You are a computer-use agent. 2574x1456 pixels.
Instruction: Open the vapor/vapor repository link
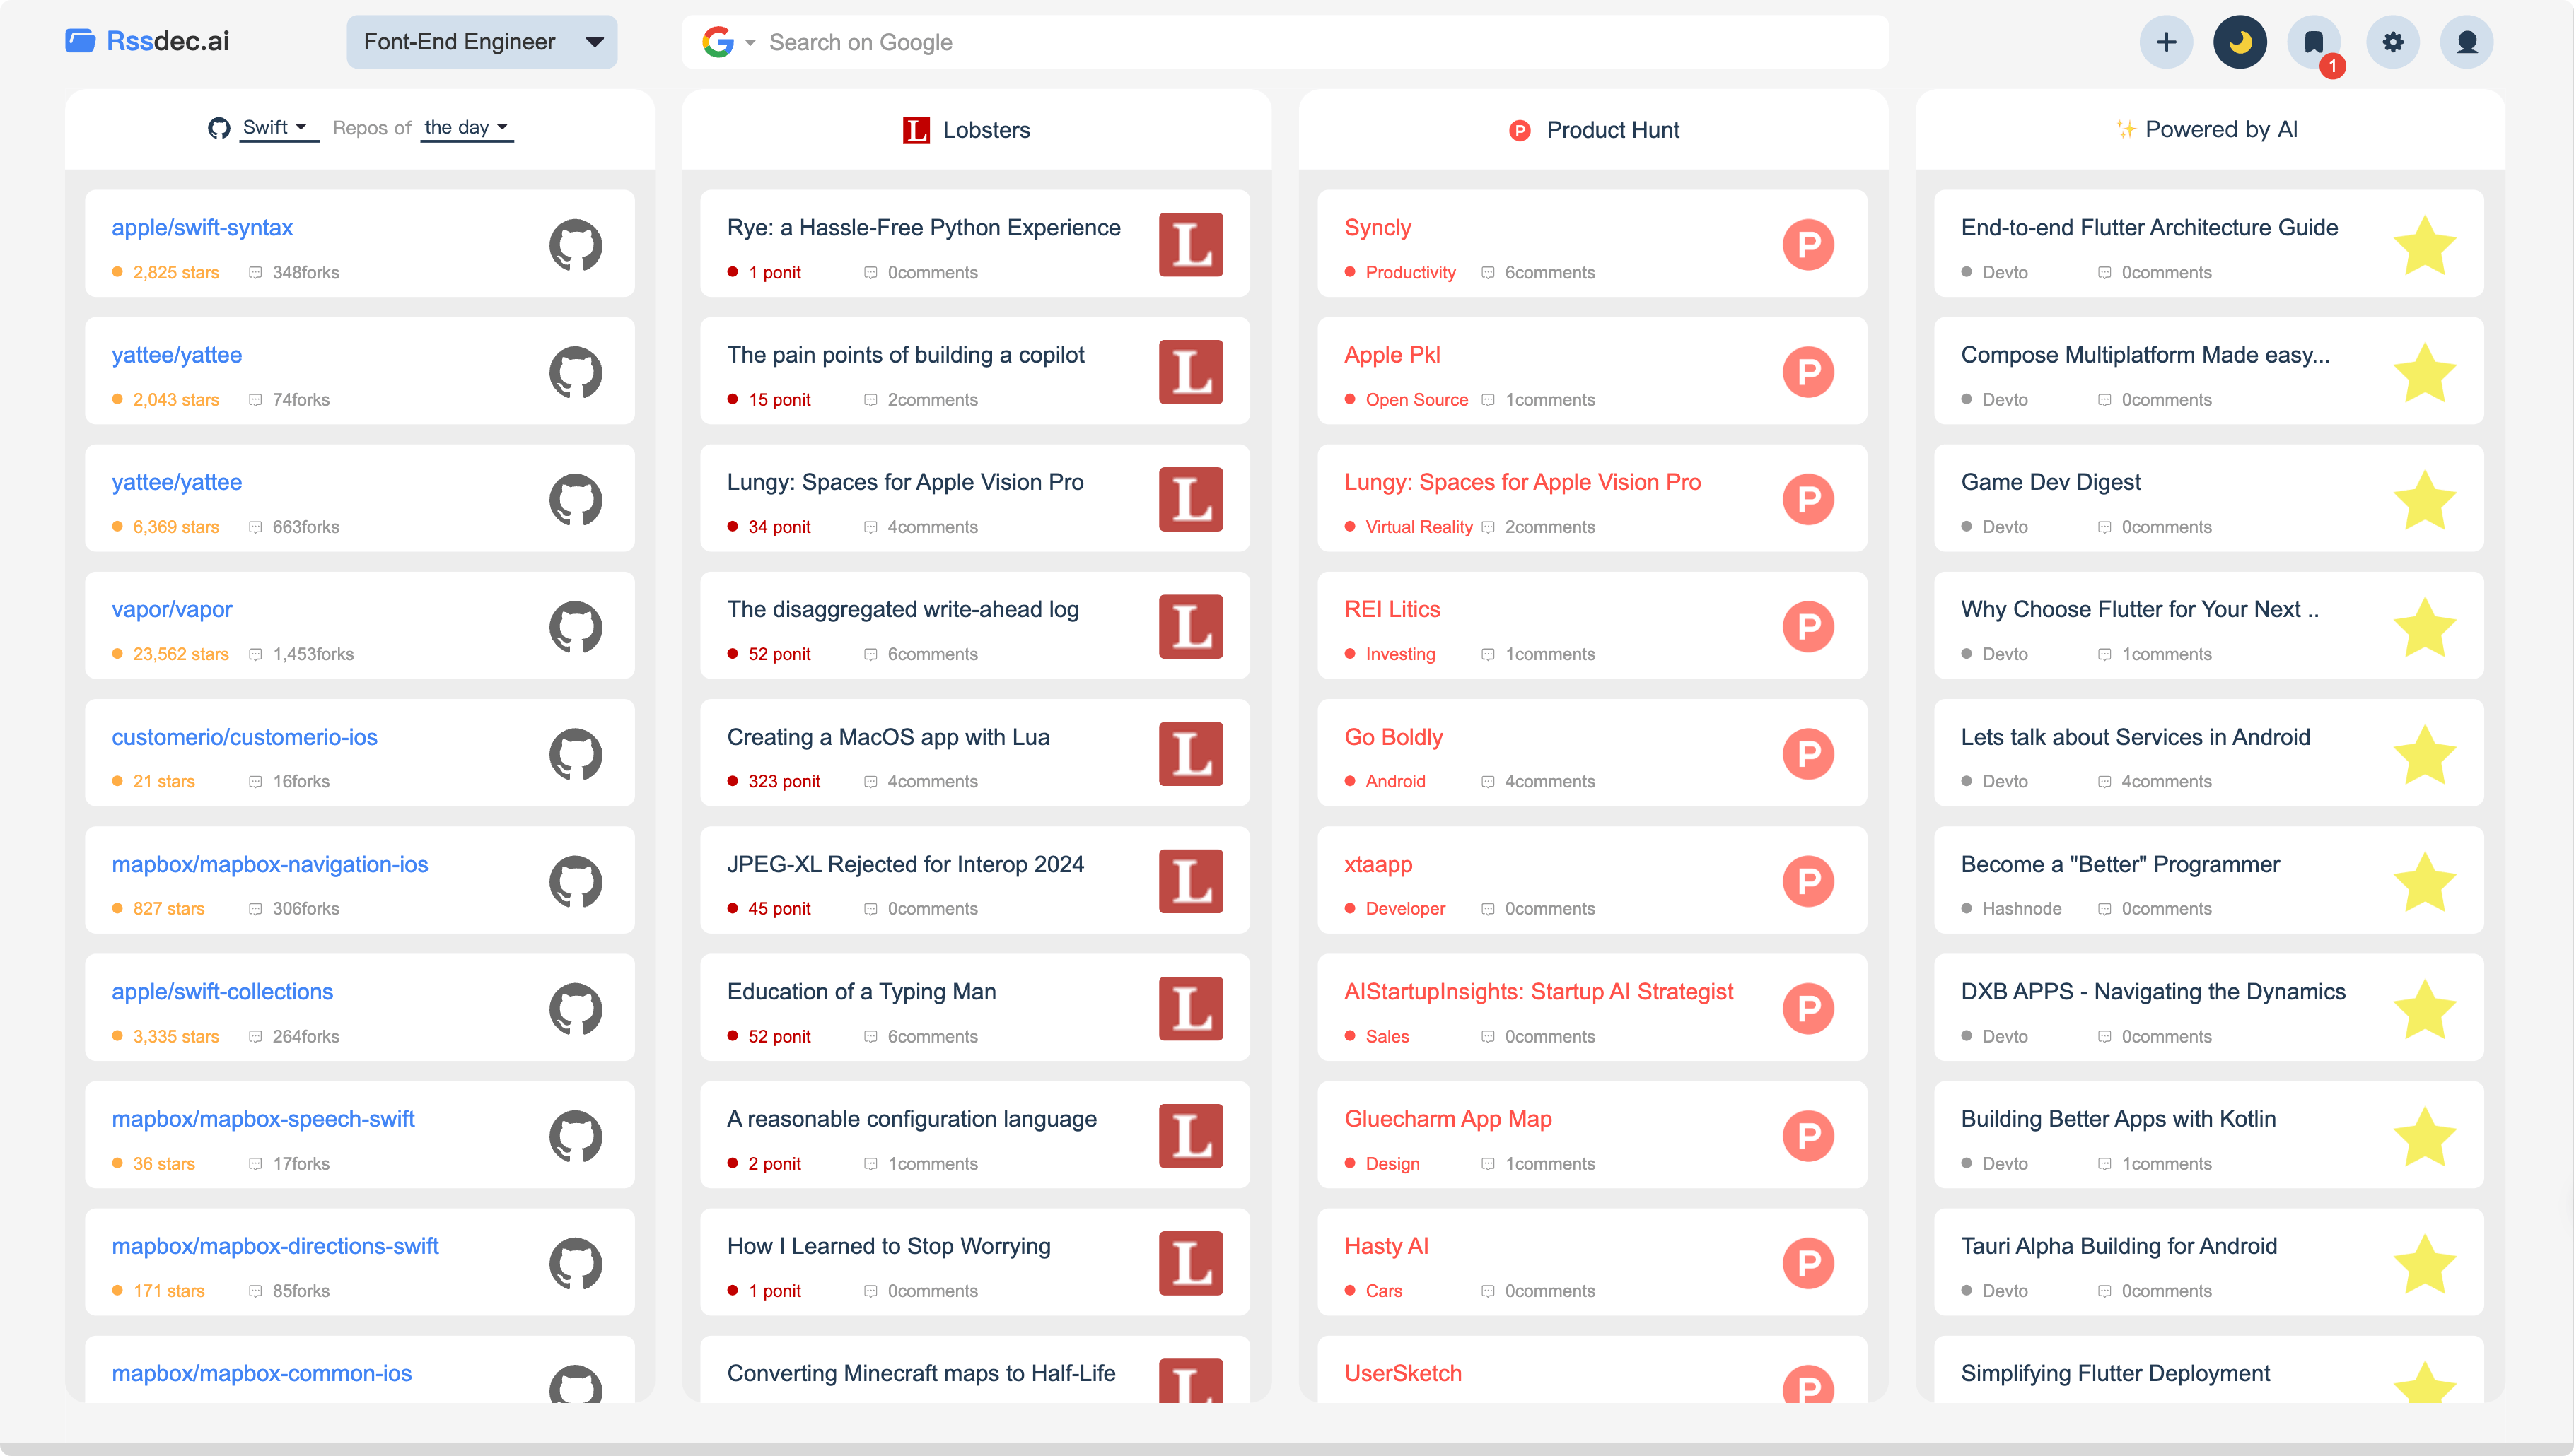(x=172, y=609)
